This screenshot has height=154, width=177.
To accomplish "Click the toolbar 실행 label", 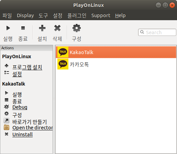I will click(x=8, y=39).
